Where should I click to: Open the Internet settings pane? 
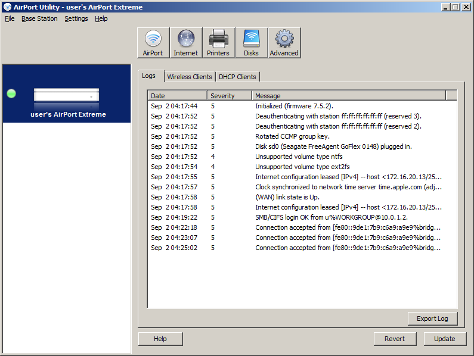pos(185,43)
